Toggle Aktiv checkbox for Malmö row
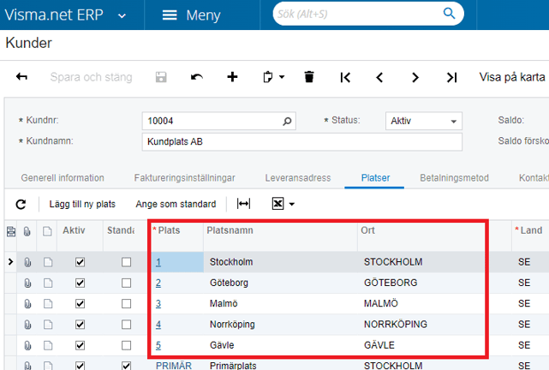 point(81,303)
